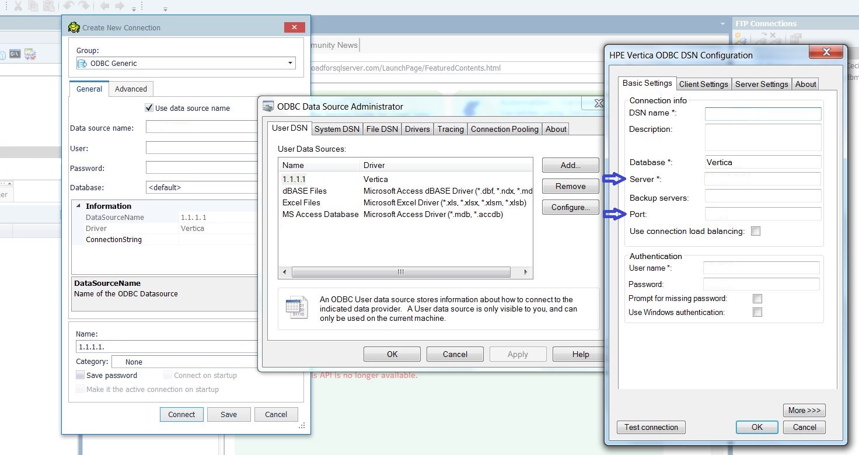Click the Redo arrow toolbar icon
Viewport: 859px width, 455px height.
[84, 6]
